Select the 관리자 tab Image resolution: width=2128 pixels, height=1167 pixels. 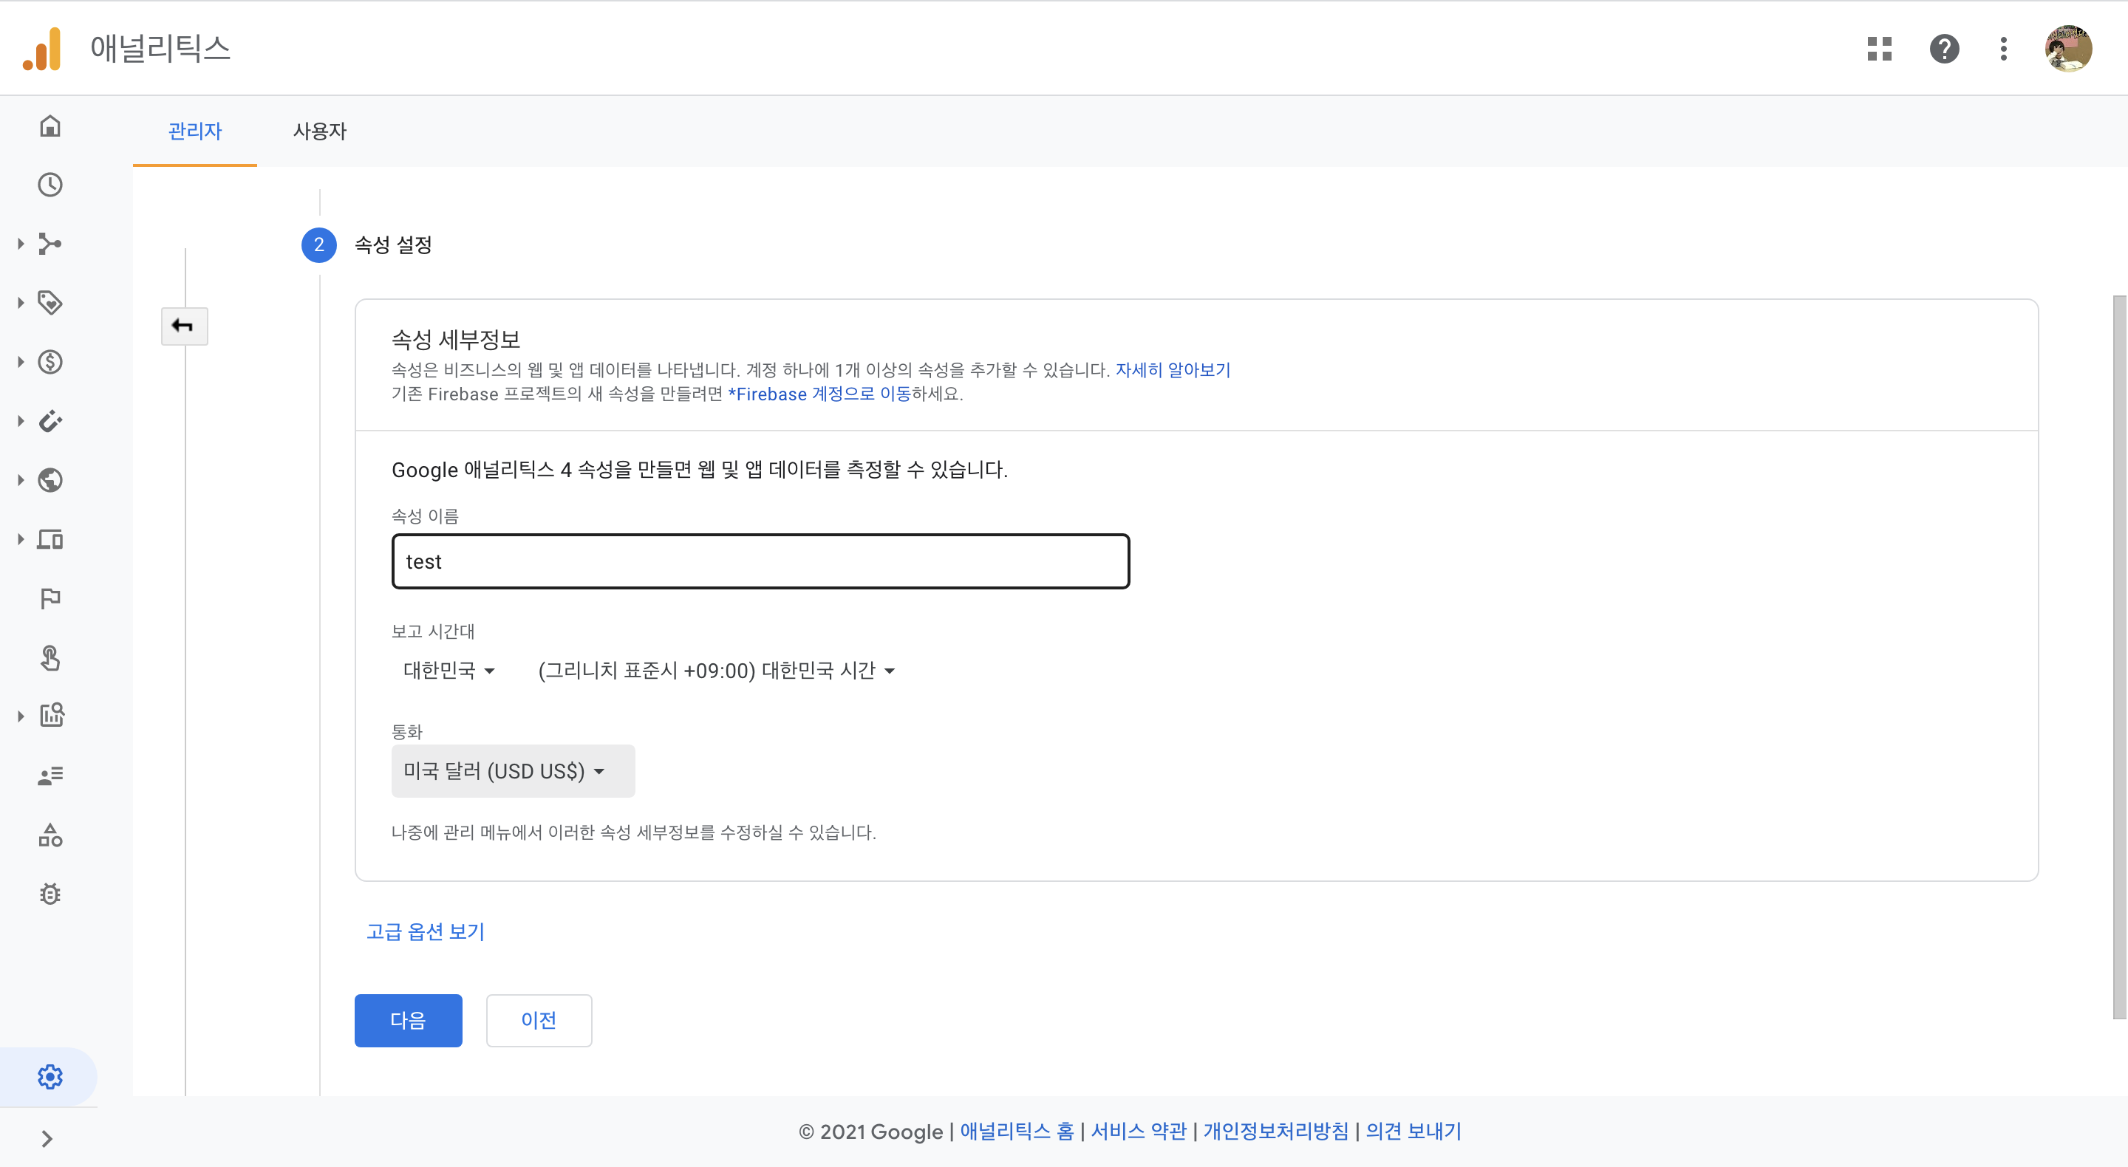(195, 131)
